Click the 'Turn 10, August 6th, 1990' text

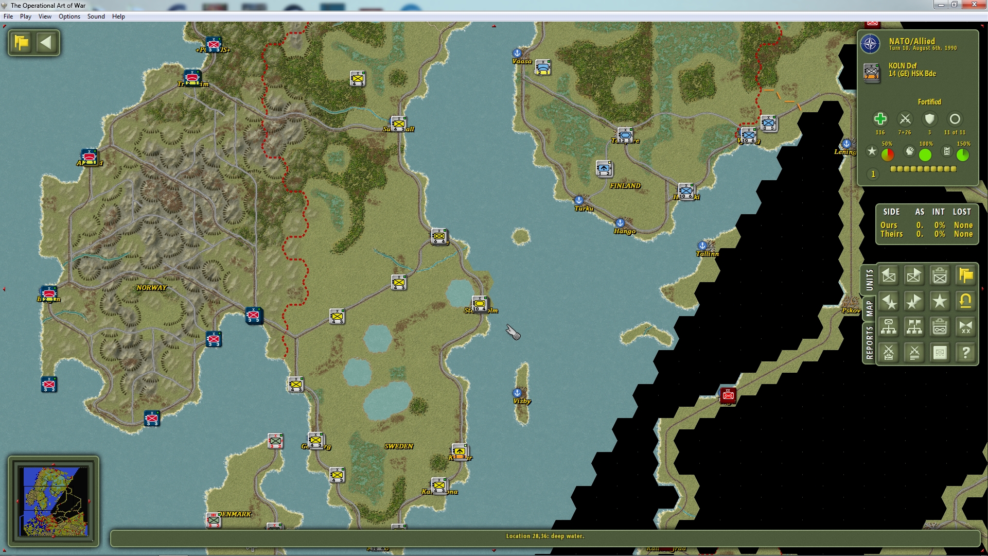click(923, 48)
